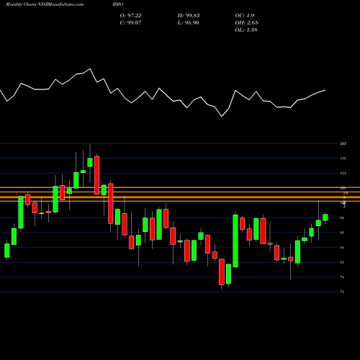
Task: Click the Monthly Charts NYSEMunafaSutra.com title
Action: (x=45, y=4)
